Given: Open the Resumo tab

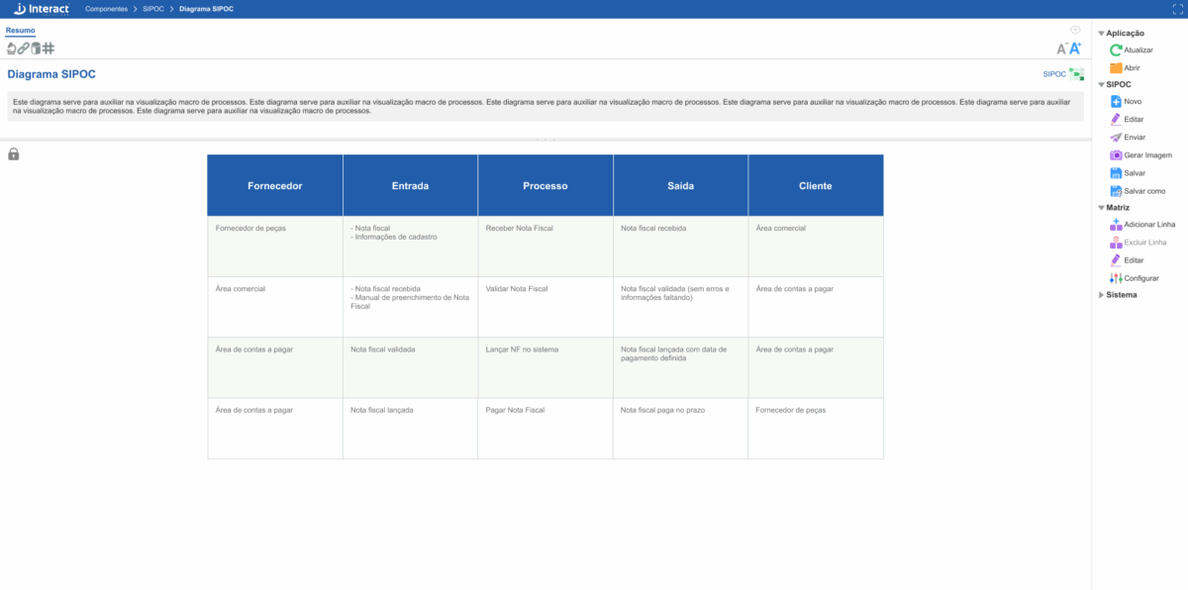Looking at the screenshot, I should (x=21, y=31).
